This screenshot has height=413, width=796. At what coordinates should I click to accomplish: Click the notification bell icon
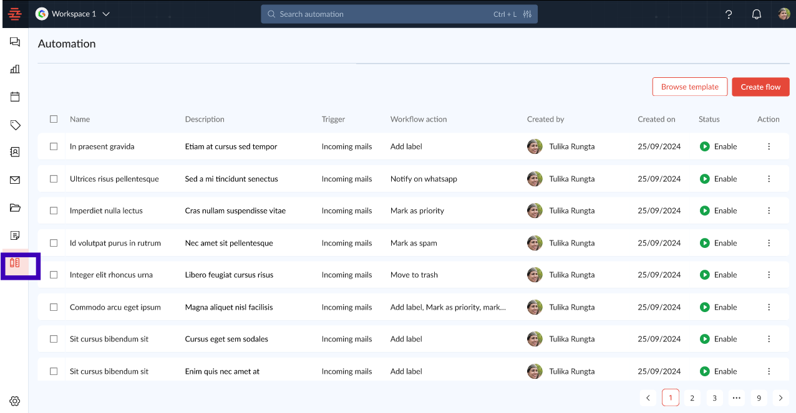pyautogui.click(x=756, y=14)
